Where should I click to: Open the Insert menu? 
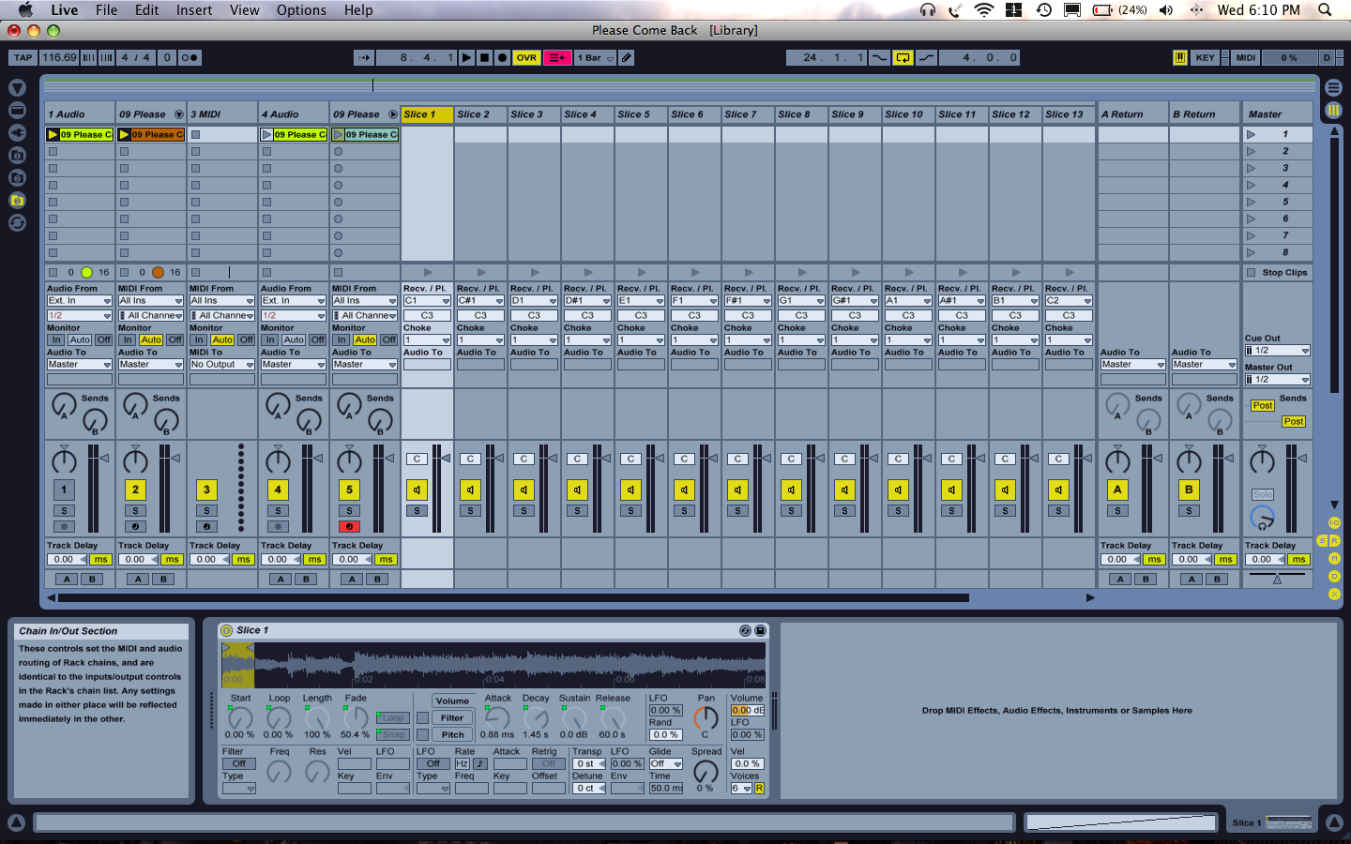194,9
